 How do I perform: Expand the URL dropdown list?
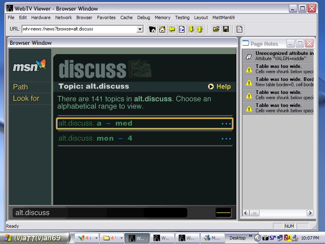140,29
